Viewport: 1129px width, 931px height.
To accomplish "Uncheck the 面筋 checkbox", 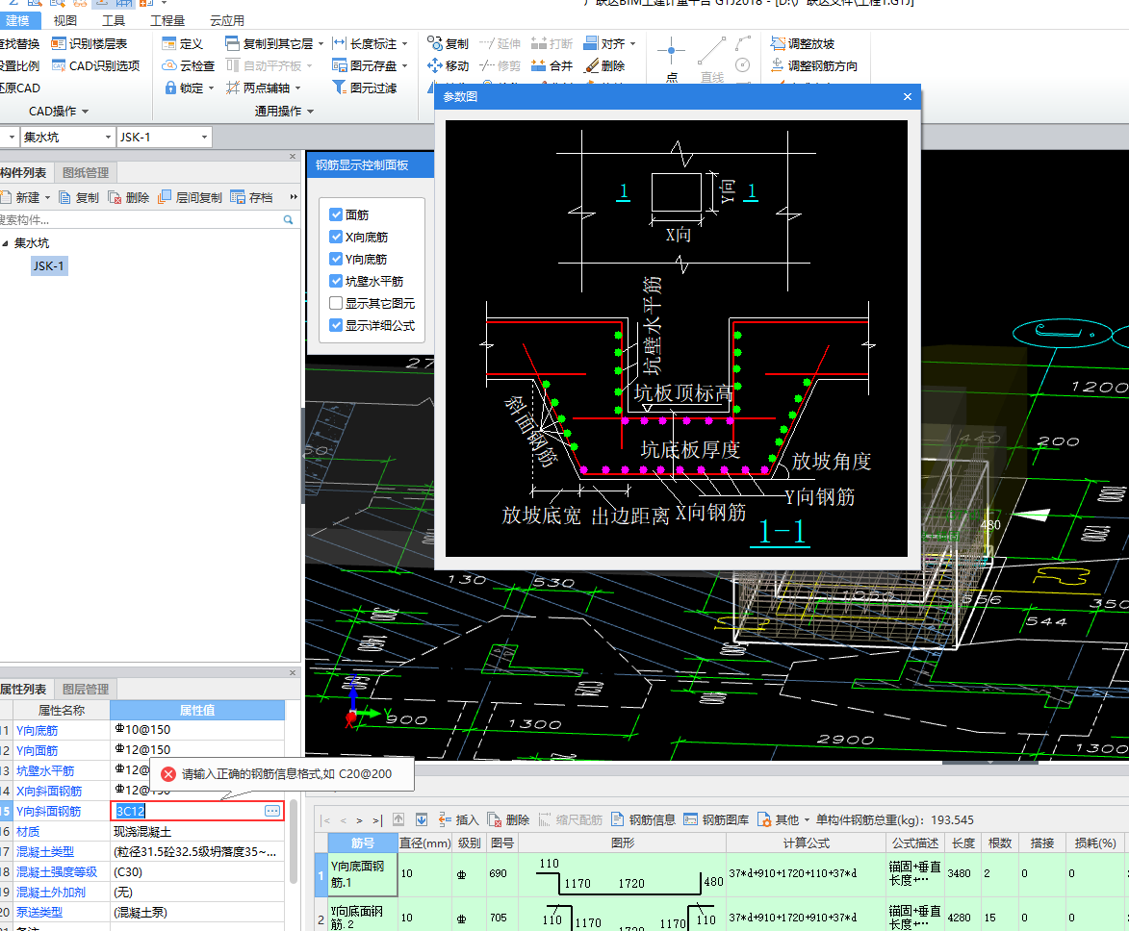I will click(336, 214).
